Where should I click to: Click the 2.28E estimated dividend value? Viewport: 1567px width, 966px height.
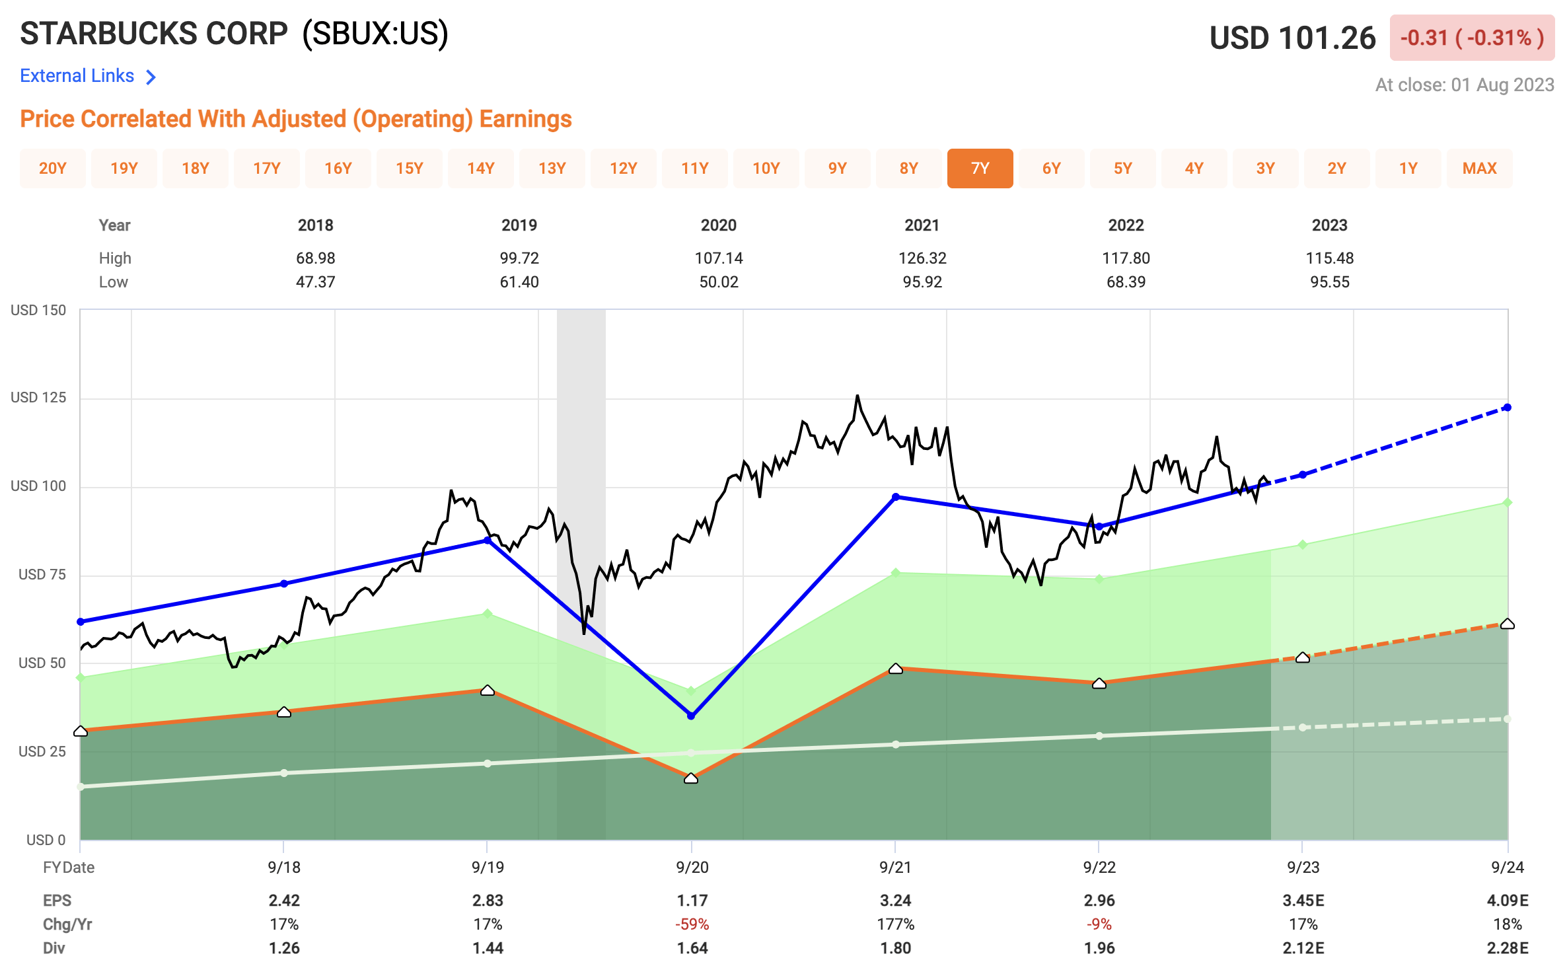(1508, 948)
